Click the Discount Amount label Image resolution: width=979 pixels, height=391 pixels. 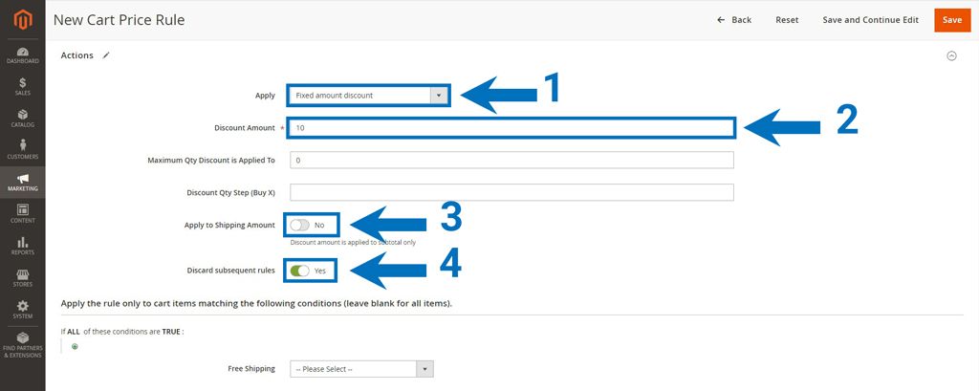click(x=244, y=128)
